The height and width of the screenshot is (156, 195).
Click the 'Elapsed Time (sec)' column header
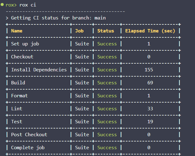tap(150, 31)
